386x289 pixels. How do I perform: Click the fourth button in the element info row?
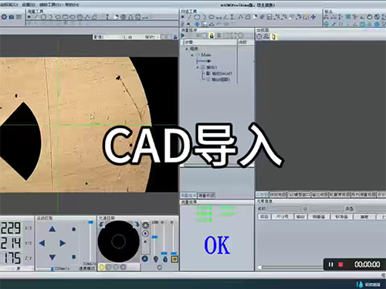[x=318, y=217]
